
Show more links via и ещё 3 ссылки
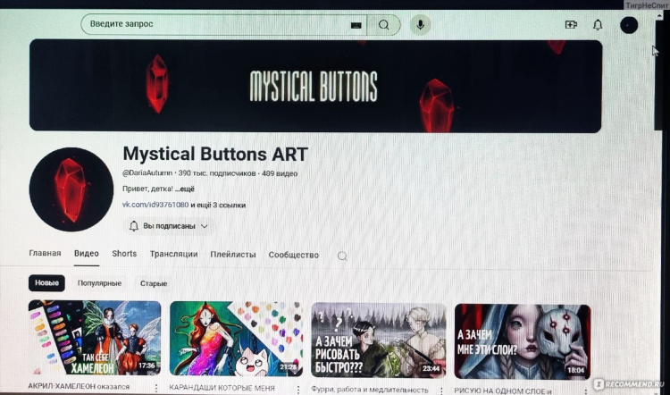coord(218,206)
